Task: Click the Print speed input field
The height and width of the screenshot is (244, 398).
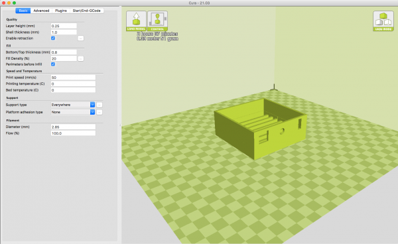Action: (x=73, y=78)
